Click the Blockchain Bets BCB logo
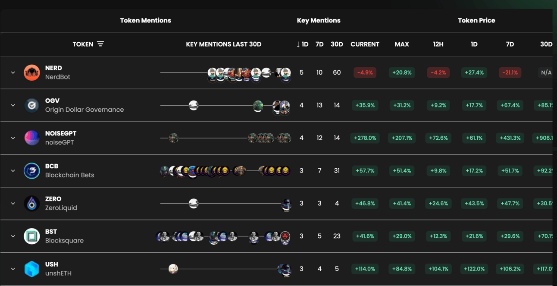The width and height of the screenshot is (557, 286). click(x=32, y=171)
